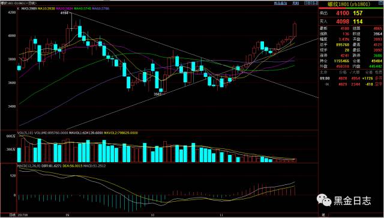Click the 3400 price axis label
The image size is (384, 218).
(13, 106)
